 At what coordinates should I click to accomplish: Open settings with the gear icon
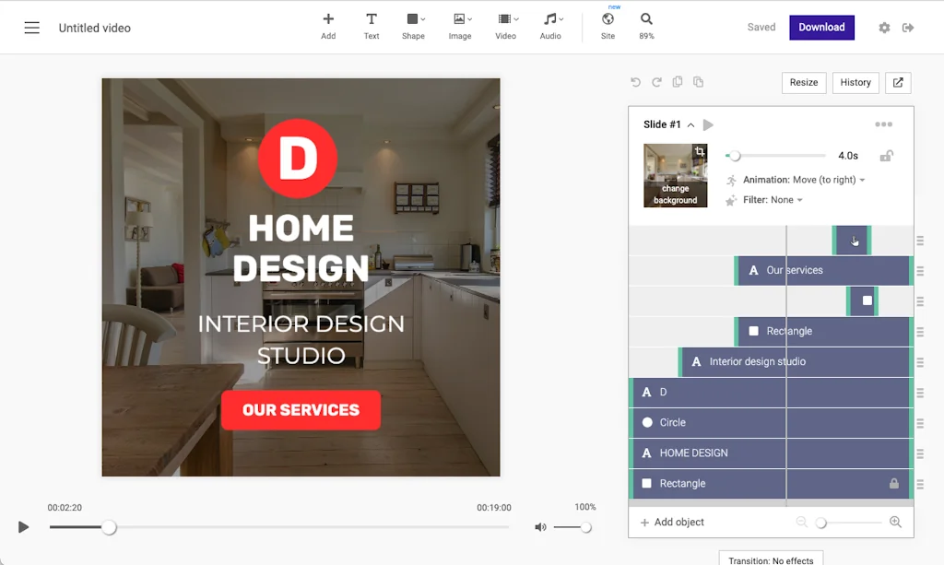pos(884,28)
